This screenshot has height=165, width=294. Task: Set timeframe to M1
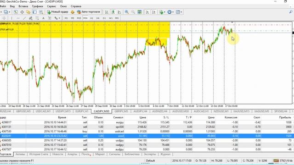click(66, 18)
